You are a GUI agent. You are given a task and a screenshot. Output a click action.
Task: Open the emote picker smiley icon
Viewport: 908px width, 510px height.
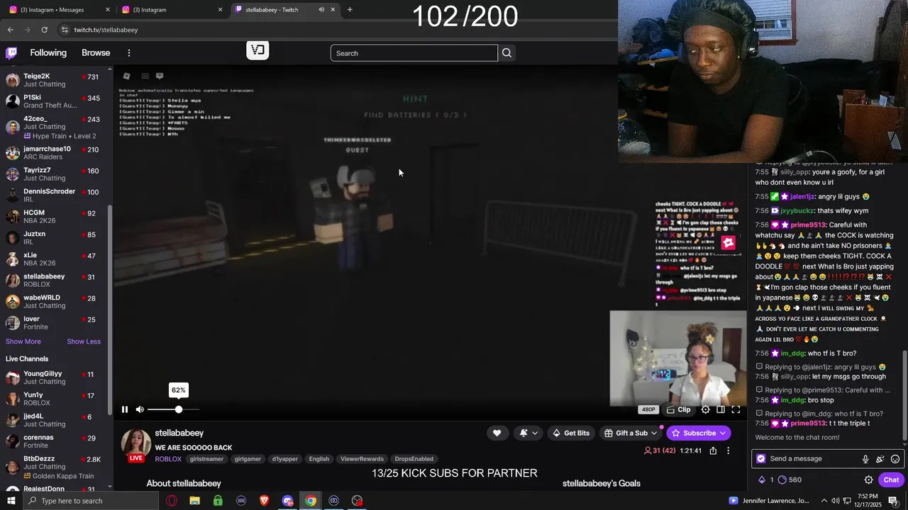pos(895,459)
